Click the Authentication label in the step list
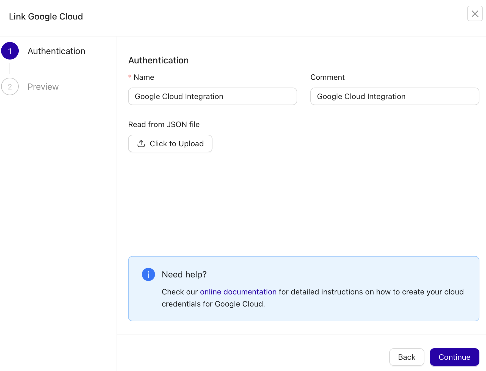This screenshot has height=371, width=486. point(56,51)
